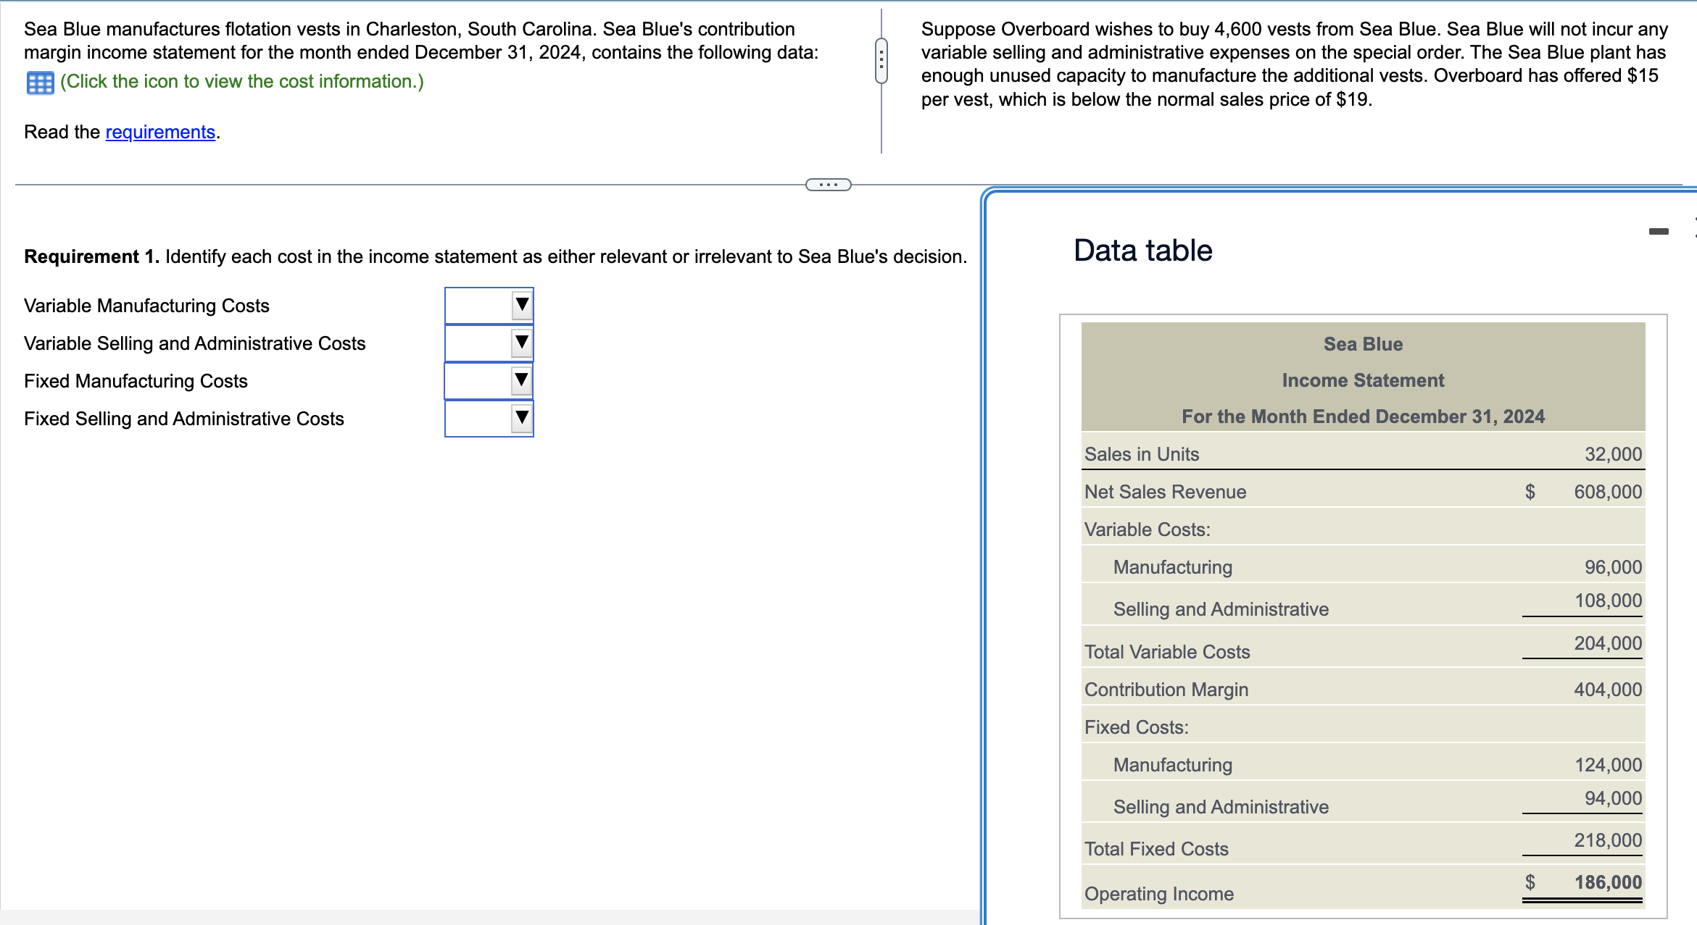
Task: Click the vertical ellipsis splitter handle
Action: pyautogui.click(x=881, y=61)
